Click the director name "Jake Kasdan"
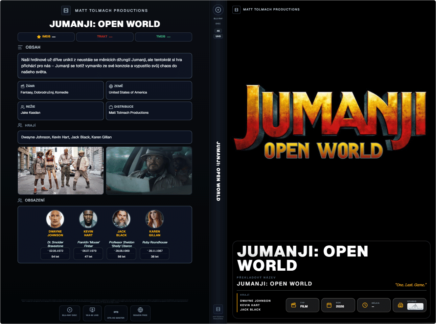The width and height of the screenshot is (436, 324). pos(30,113)
